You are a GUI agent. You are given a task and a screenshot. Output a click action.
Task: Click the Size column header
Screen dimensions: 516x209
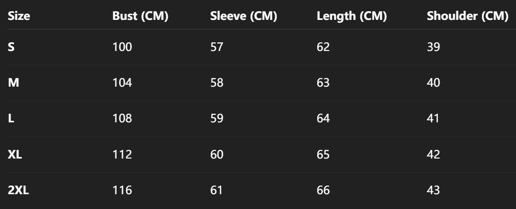point(19,16)
